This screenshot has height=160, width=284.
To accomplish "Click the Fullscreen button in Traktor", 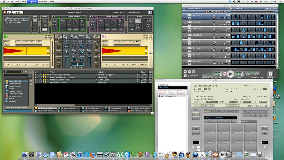I will click(x=118, y=12).
